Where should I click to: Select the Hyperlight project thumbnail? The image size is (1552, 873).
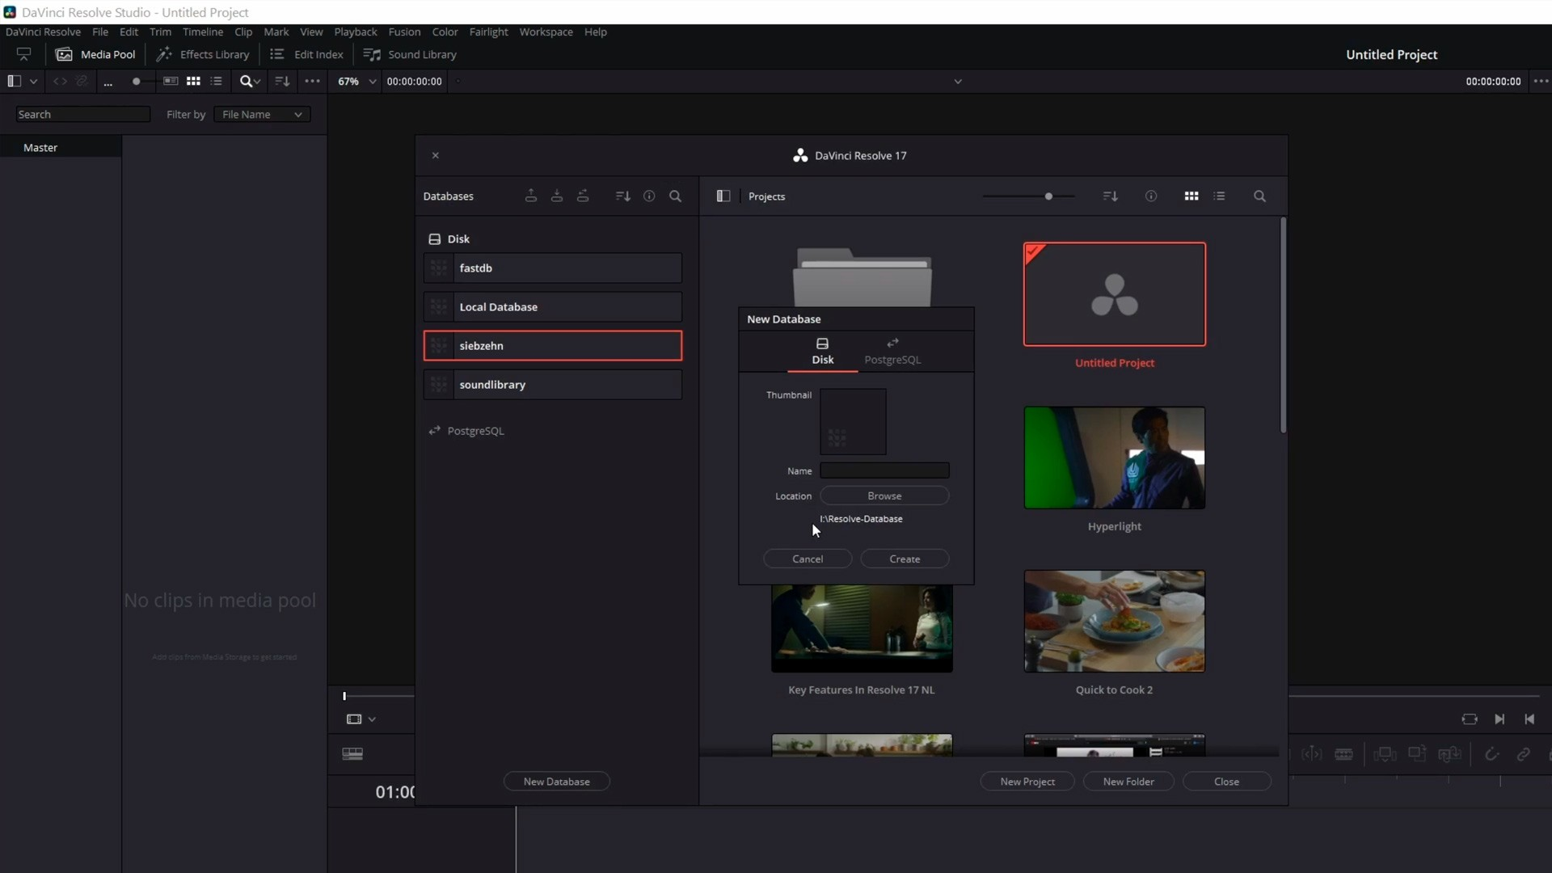tap(1115, 458)
